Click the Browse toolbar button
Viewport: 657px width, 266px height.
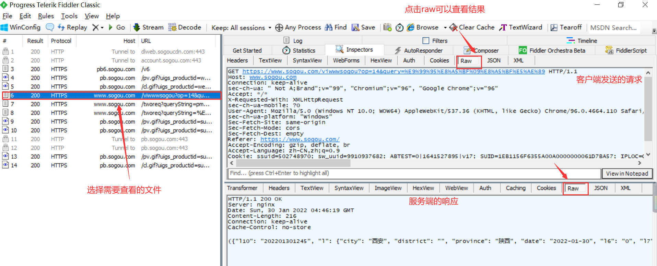423,27
